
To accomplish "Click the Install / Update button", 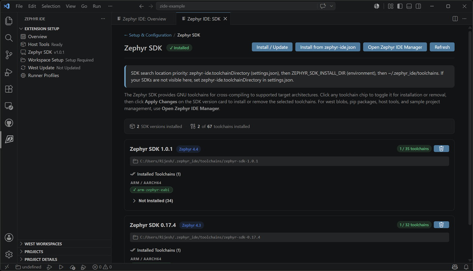I will [x=272, y=47].
